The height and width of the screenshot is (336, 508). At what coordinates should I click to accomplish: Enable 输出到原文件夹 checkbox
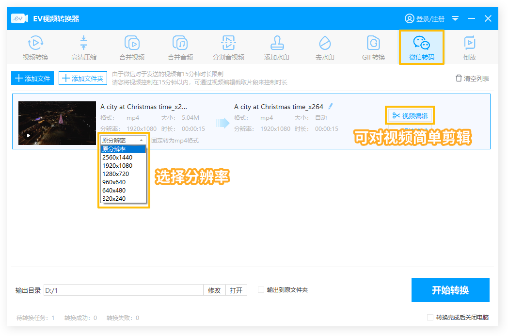click(261, 290)
